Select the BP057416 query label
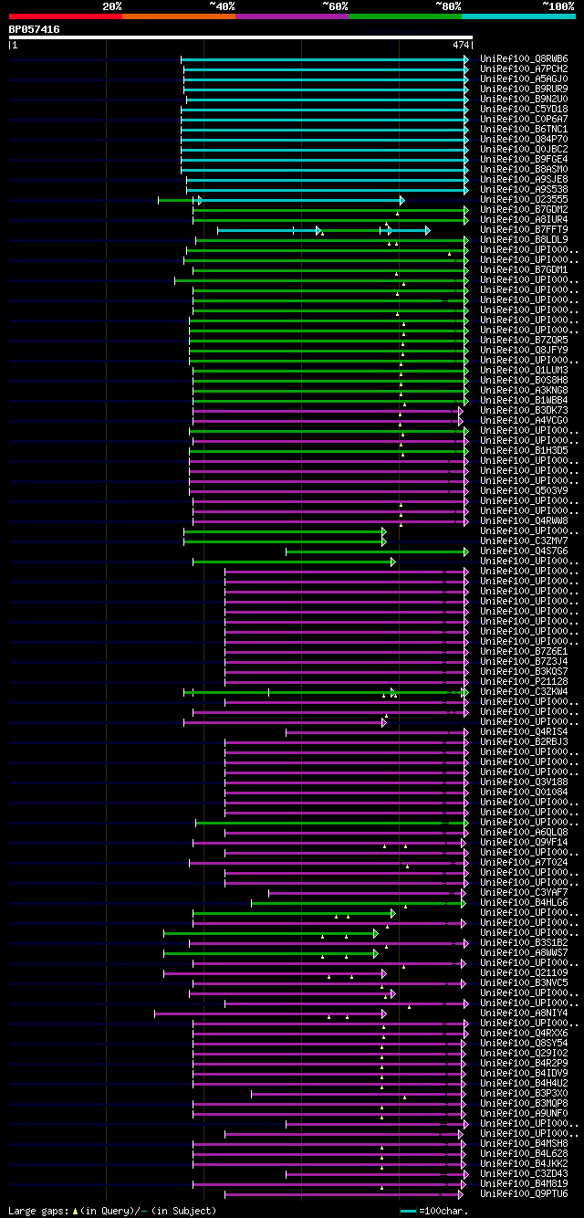This screenshot has height=1218, width=584. coord(34,29)
